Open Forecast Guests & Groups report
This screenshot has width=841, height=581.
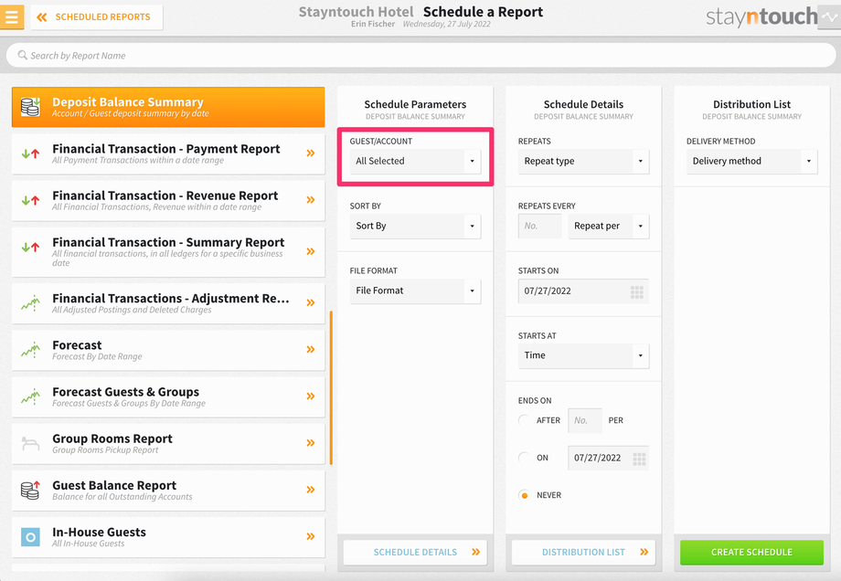coord(168,396)
